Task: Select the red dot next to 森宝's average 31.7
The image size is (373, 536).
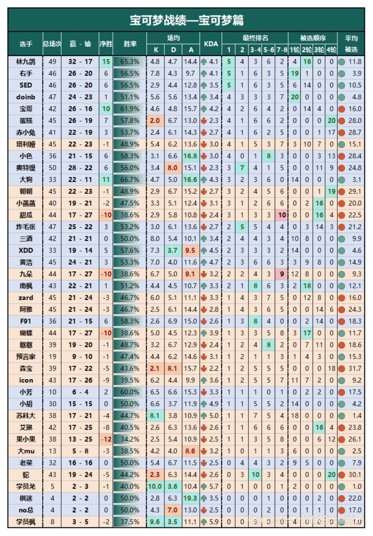Action: coord(342,369)
